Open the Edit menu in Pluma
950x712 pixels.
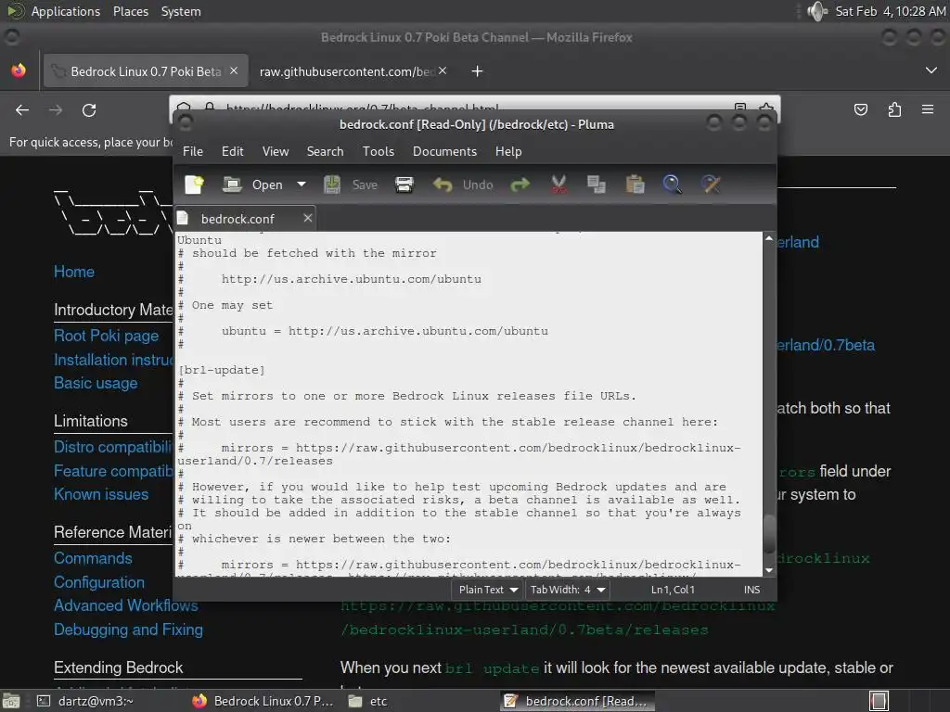click(x=233, y=151)
